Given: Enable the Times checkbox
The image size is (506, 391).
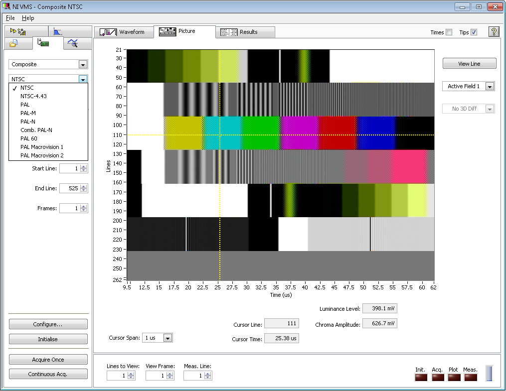Looking at the screenshot, I should pos(449,32).
